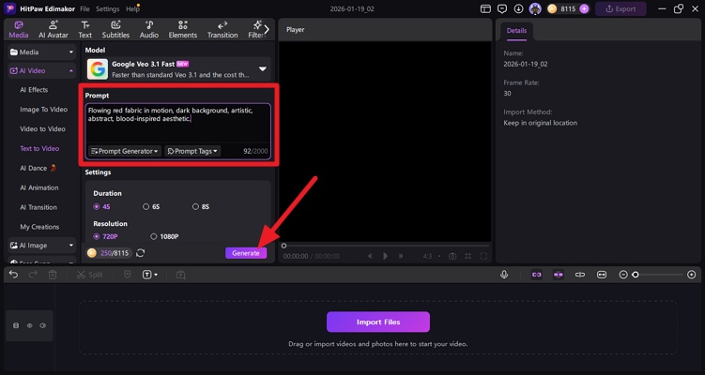Click the timeline zoom-in plus icon
The image size is (705, 375).
(x=692, y=275)
